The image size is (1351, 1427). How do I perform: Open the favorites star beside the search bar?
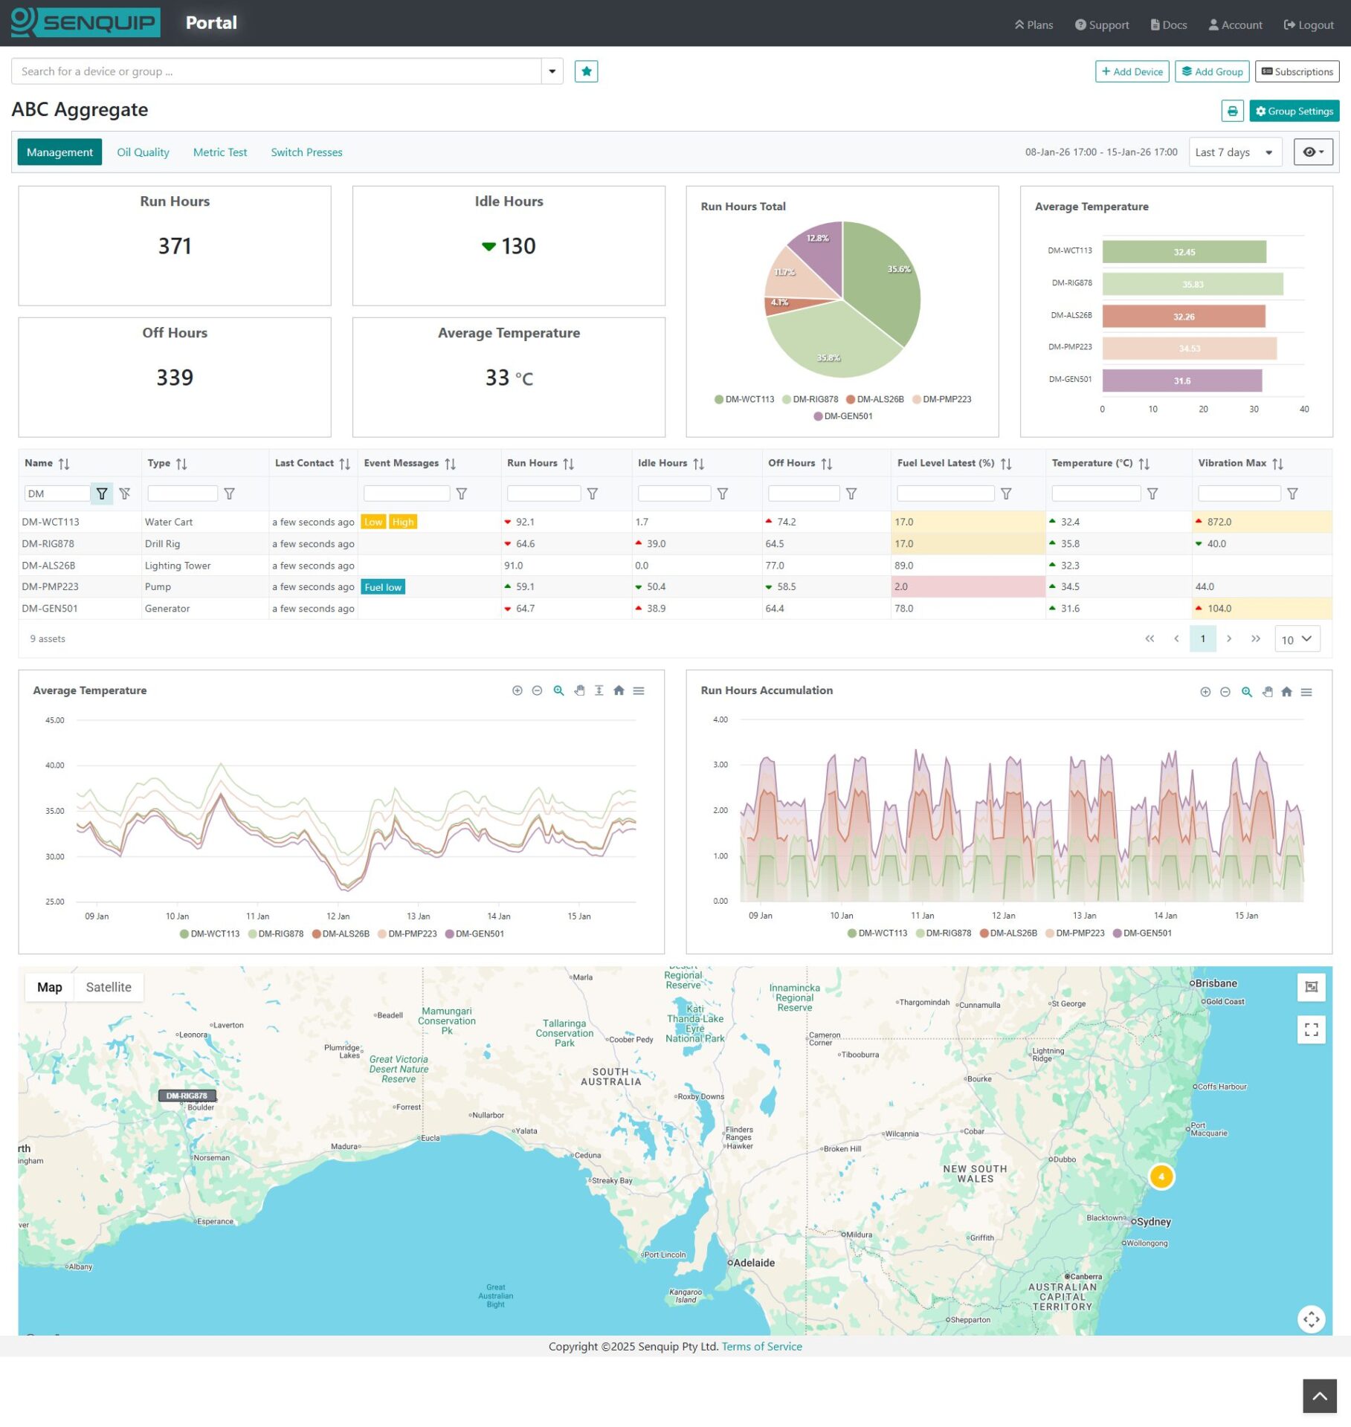click(587, 71)
